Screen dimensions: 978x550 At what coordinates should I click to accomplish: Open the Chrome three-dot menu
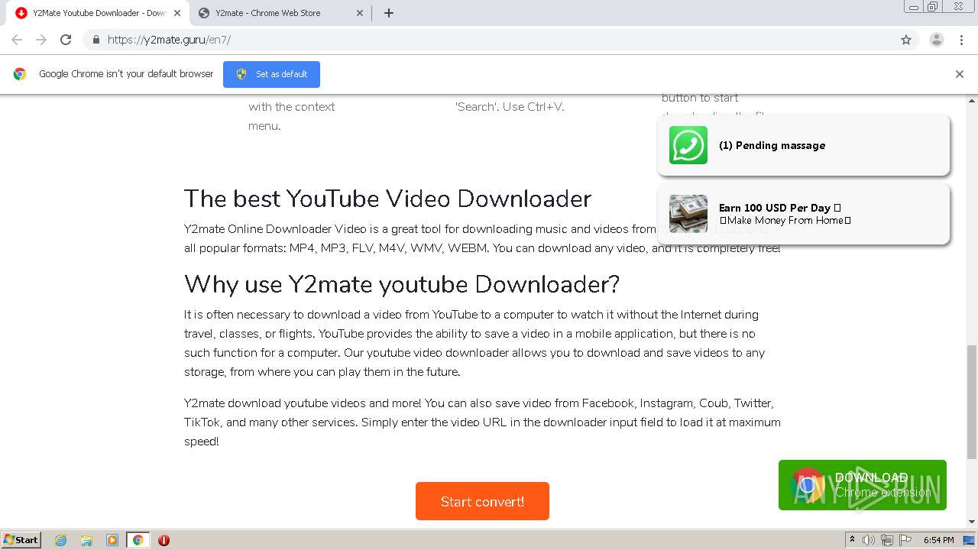[x=961, y=40]
